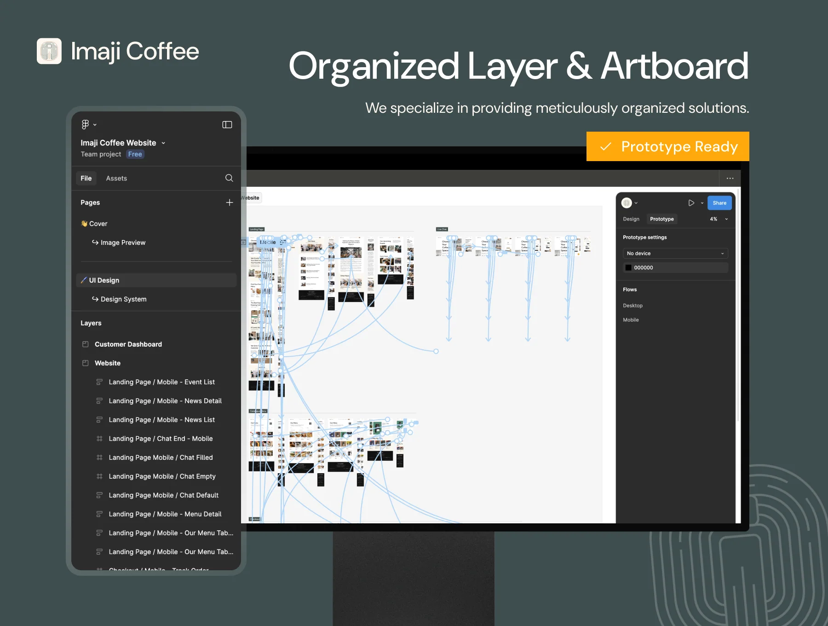Click the Customer Dashboard section icon
This screenshot has height=626, width=828.
click(86, 344)
